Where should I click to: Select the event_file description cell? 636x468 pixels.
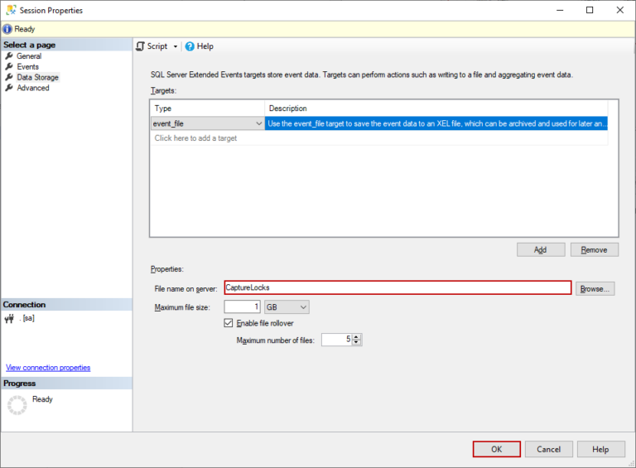(436, 123)
